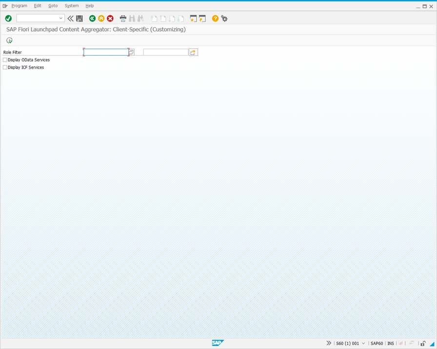Cancel the transaction with the red Cancel icon
This screenshot has height=349, width=437.
coord(110,18)
